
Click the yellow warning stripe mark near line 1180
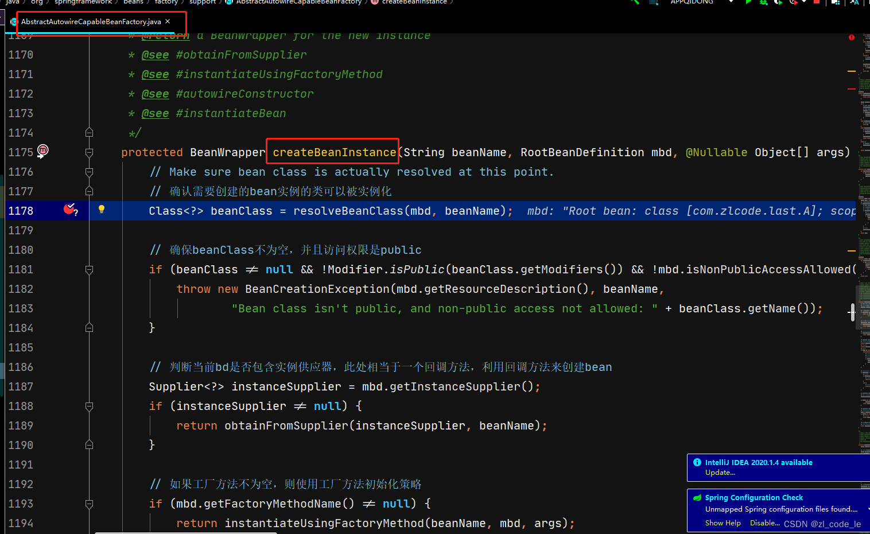[x=852, y=251]
